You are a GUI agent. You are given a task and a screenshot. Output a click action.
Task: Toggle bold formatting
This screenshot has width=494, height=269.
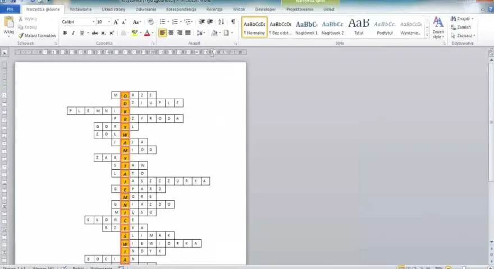(65, 33)
